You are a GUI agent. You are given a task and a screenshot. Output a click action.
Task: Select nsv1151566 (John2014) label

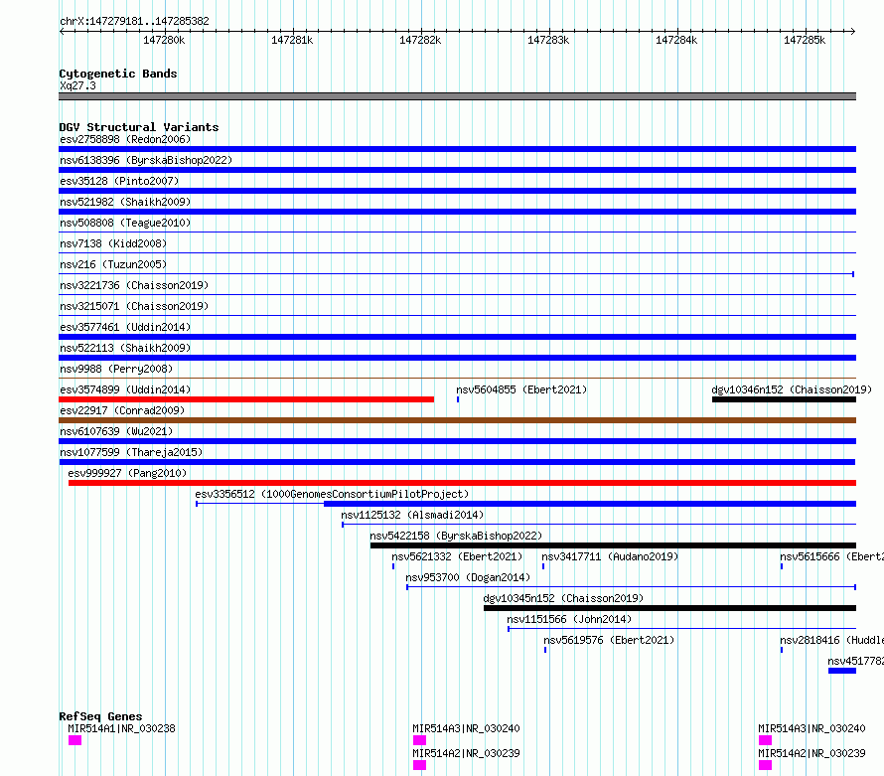pos(569,619)
